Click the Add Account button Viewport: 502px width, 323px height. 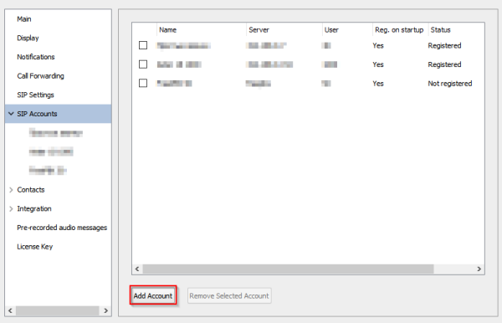153,295
